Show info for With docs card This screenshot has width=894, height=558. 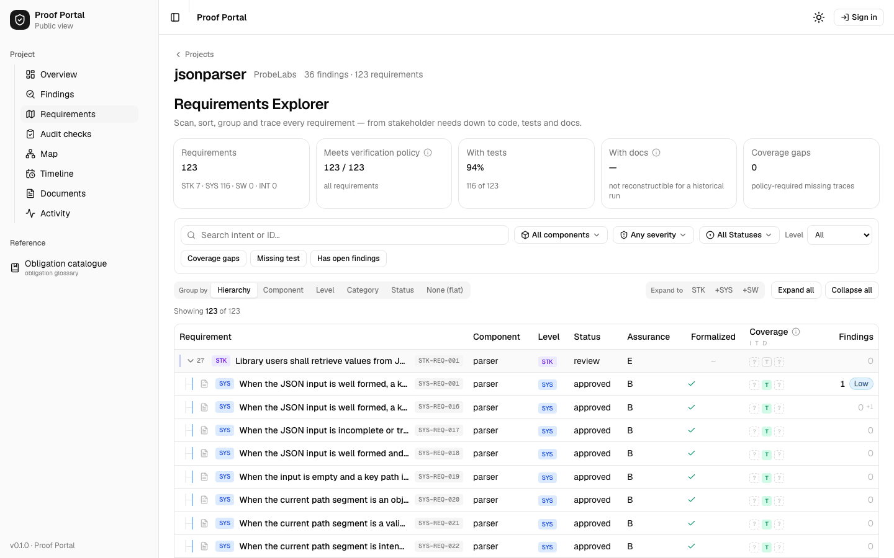pos(656,153)
